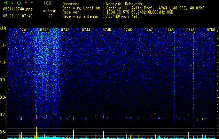Viewport: 219px width, 139px height.
Task: Select the filename 0501110740.png
Action: pyautogui.click(x=18, y=9)
